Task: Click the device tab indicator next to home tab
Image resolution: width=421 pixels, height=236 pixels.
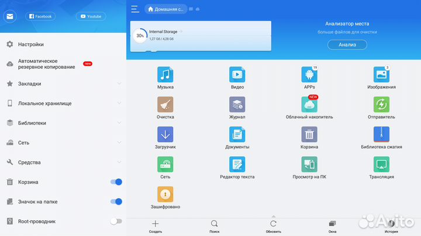Action: 191,9
